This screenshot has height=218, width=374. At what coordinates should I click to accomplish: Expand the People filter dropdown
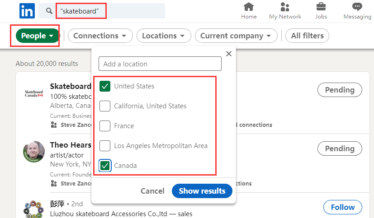tap(38, 36)
